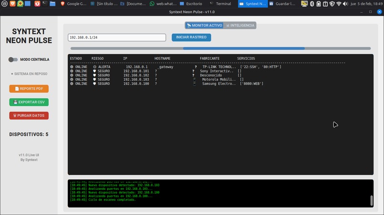384x215 pixels.
Task: Click the scan progress bar
Action: (221, 48)
